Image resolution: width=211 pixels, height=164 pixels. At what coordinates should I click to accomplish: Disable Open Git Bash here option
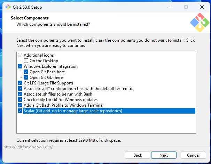(x=26, y=72)
